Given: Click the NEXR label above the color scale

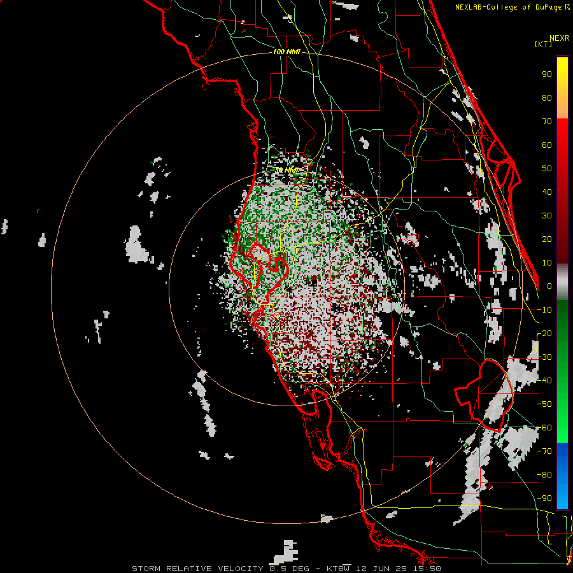Looking at the screenshot, I should [x=560, y=38].
